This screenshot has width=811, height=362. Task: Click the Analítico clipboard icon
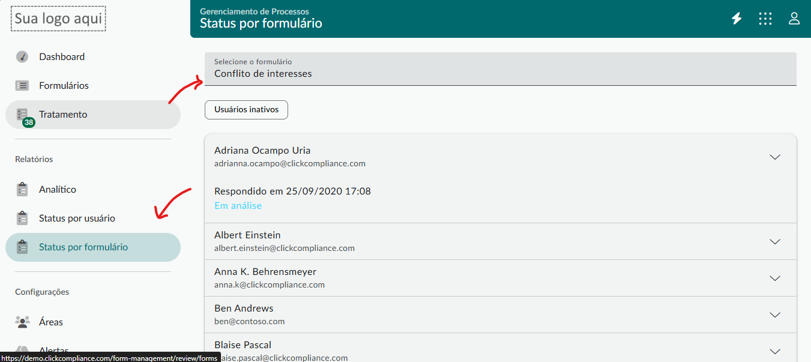22,189
